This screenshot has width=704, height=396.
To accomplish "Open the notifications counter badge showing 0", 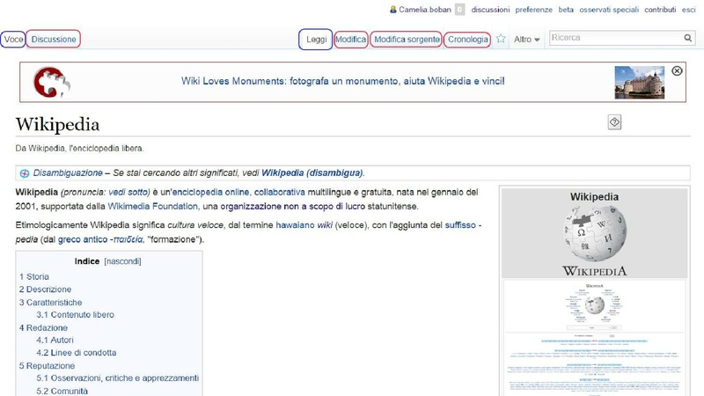I will point(459,10).
